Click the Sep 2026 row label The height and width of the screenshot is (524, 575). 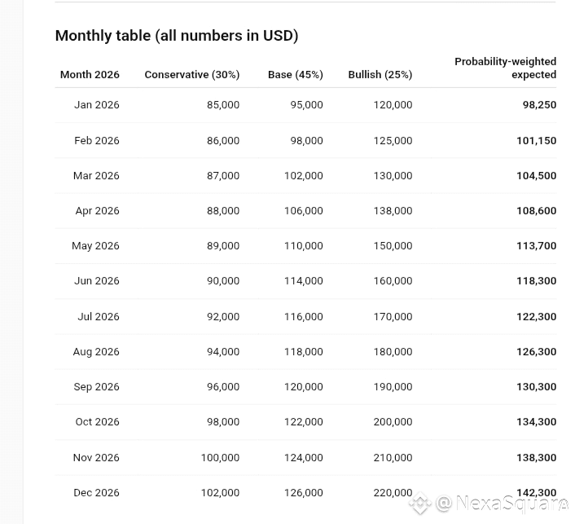(96, 386)
